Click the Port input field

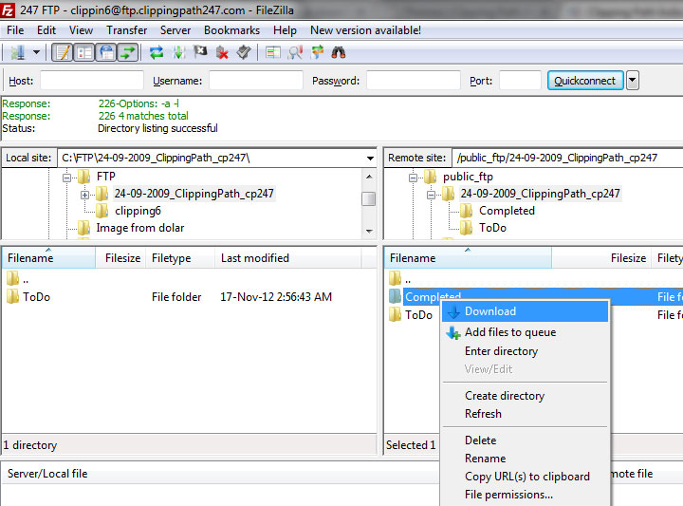(520, 81)
